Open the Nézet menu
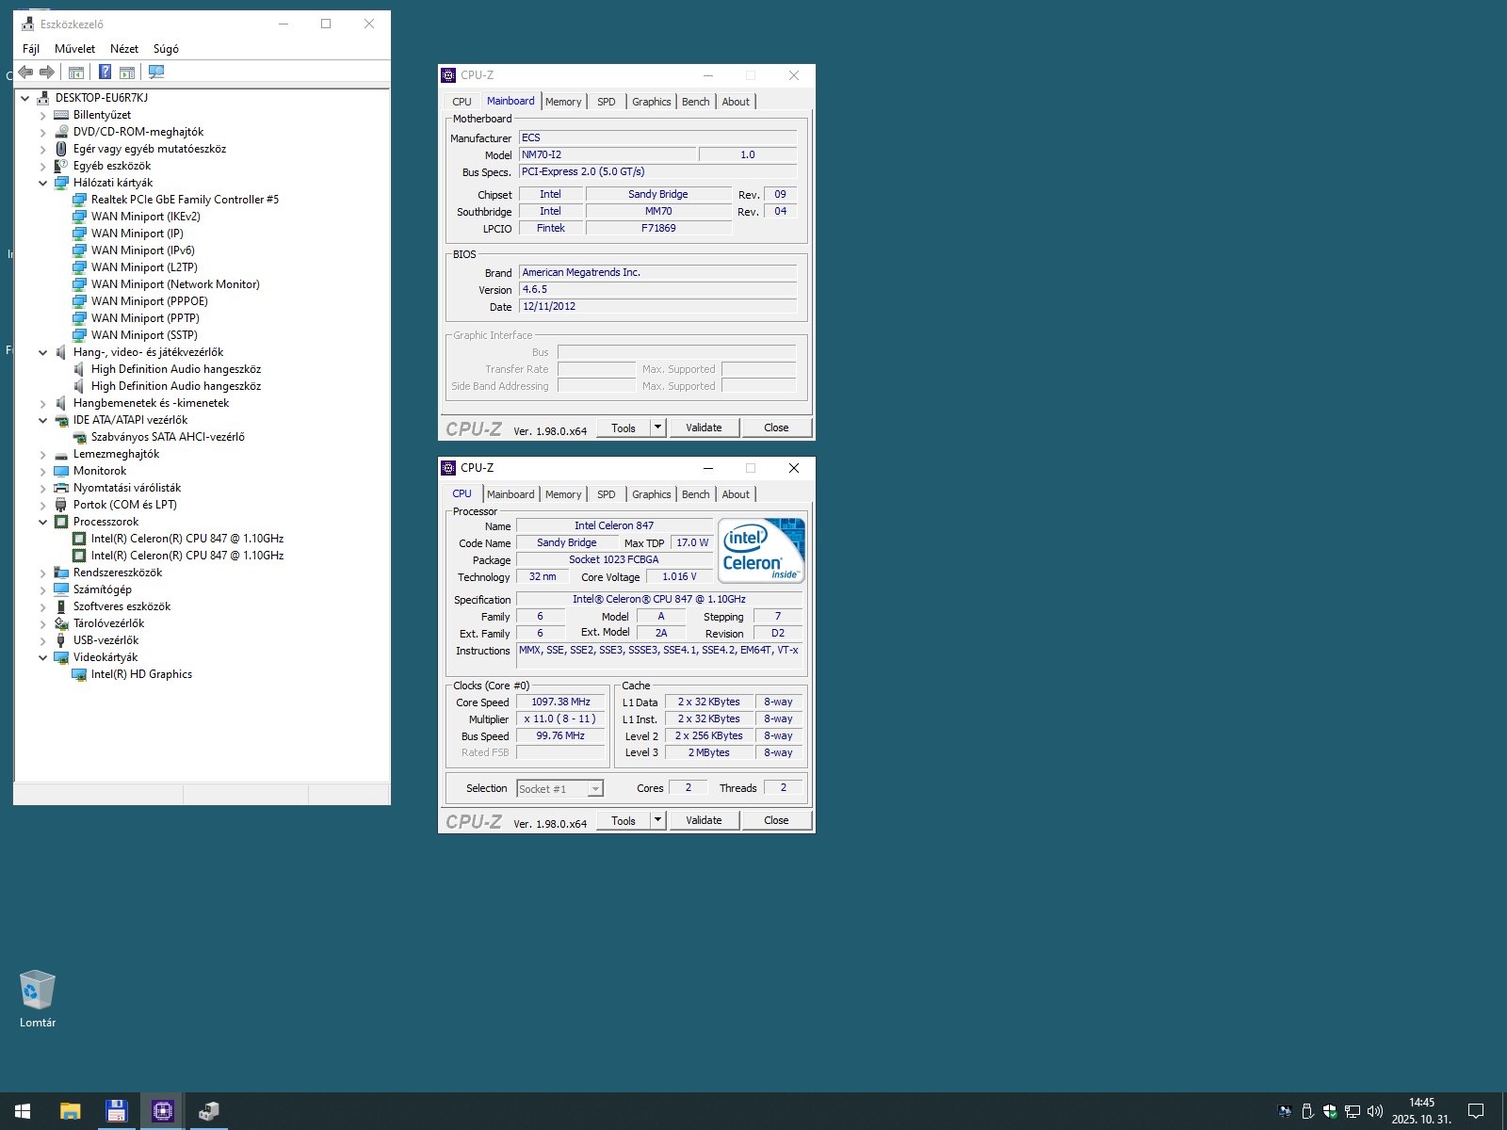The width and height of the screenshot is (1507, 1130). pyautogui.click(x=124, y=49)
